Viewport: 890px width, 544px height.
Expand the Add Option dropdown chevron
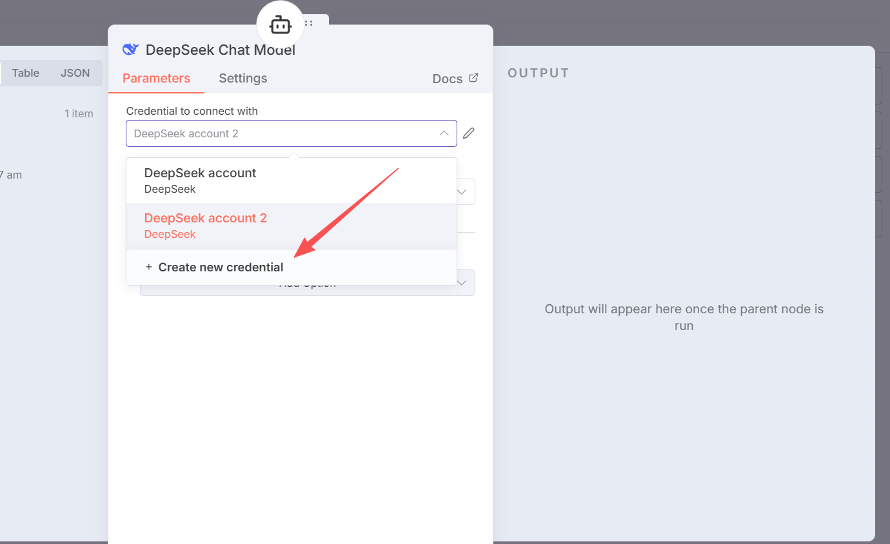[462, 283]
